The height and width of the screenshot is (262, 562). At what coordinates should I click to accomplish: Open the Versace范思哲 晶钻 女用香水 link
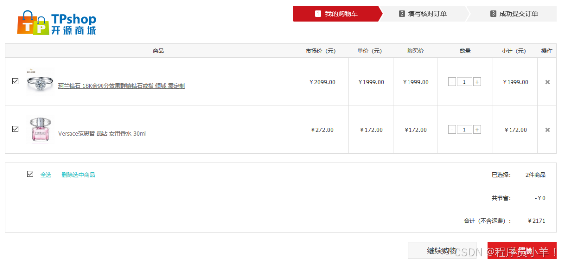102,134
